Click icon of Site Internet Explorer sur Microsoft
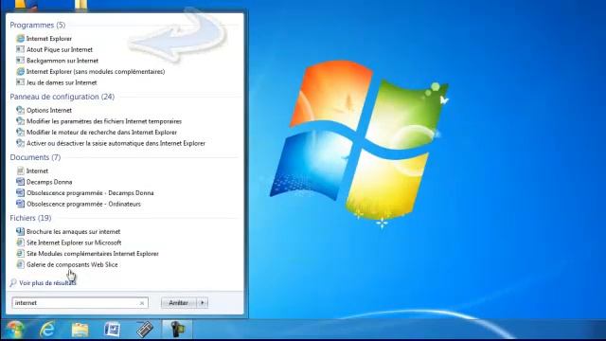This screenshot has height=341, width=606. click(x=20, y=242)
